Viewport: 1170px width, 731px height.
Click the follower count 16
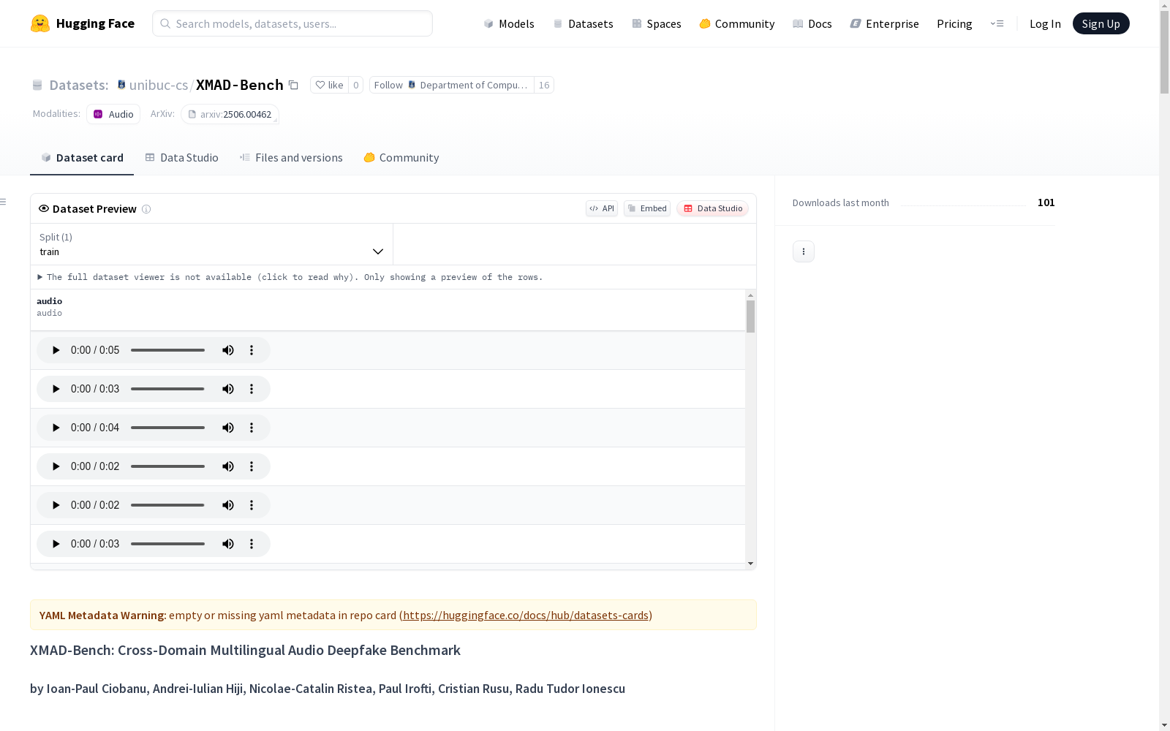(544, 85)
